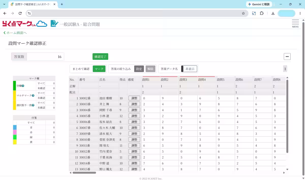This screenshot has height=180, width=305.
Task: Select the yellow 黄 sticky-note swatch
Action: tap(15, 142)
